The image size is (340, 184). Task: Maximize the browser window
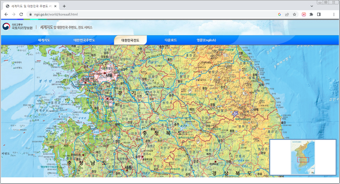coord(326,2)
